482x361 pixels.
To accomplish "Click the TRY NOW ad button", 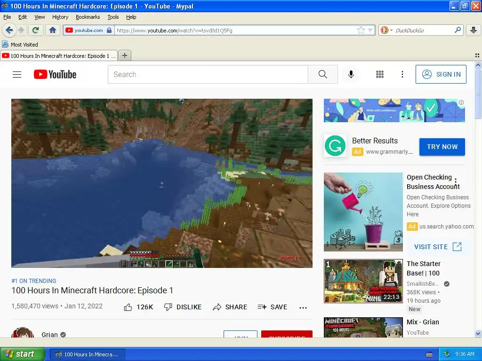I will [442, 147].
